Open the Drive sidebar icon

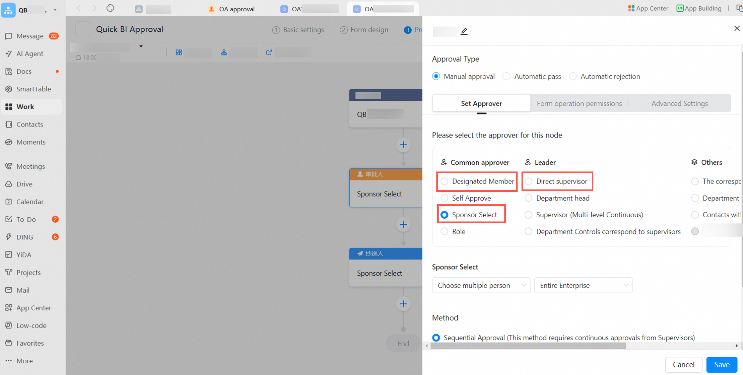pyautogui.click(x=9, y=184)
